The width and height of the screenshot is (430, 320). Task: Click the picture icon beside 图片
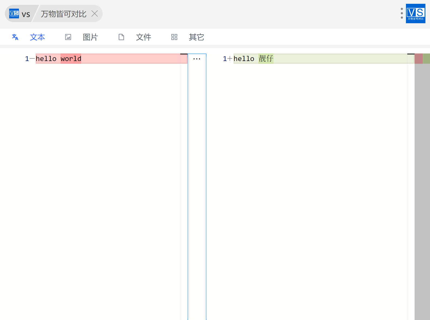click(68, 37)
